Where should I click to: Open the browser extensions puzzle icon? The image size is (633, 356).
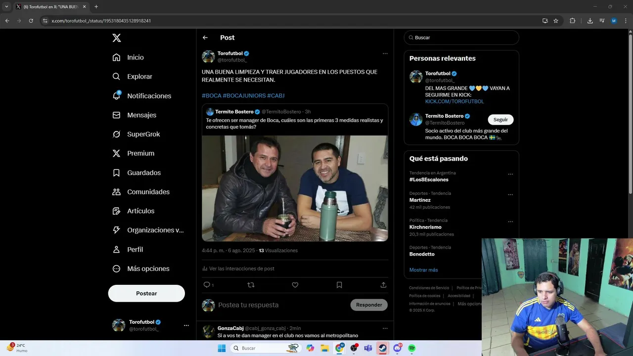point(573,21)
